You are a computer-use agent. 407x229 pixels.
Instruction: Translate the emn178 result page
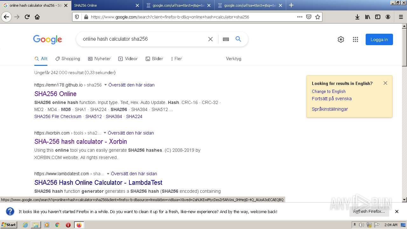pyautogui.click(x=131, y=85)
